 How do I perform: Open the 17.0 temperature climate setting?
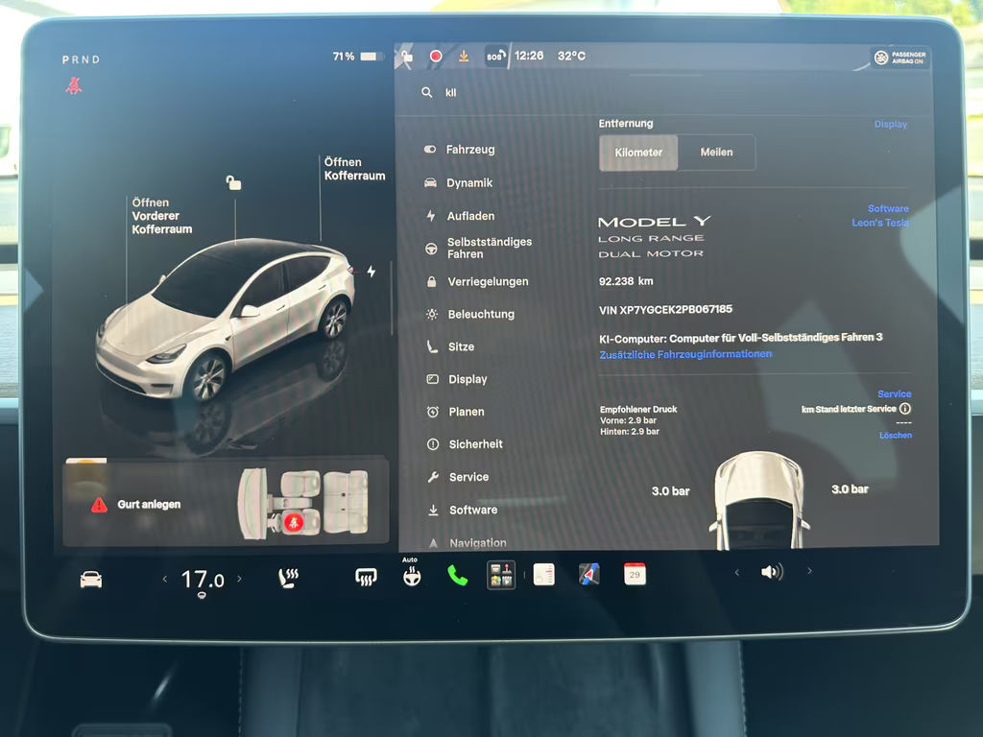tap(202, 581)
